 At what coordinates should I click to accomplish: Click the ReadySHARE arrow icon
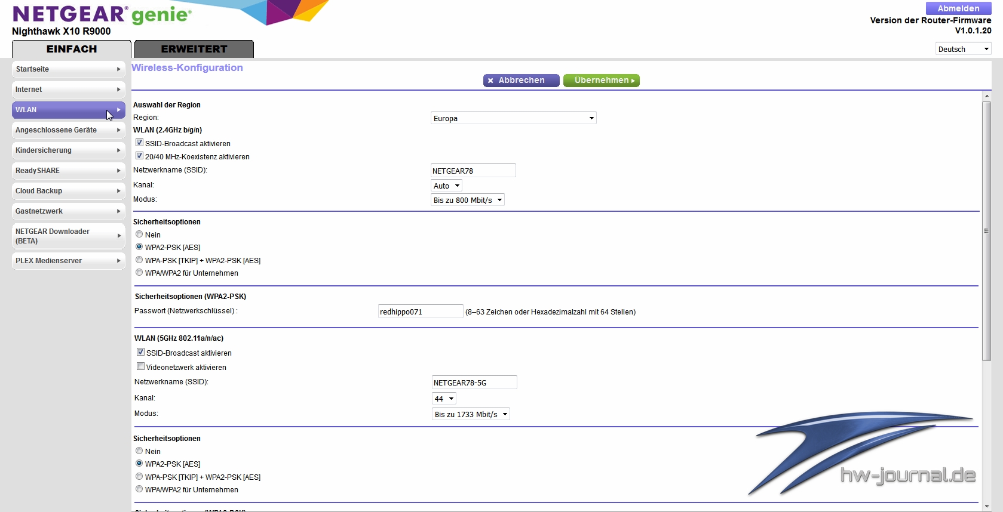click(x=119, y=171)
